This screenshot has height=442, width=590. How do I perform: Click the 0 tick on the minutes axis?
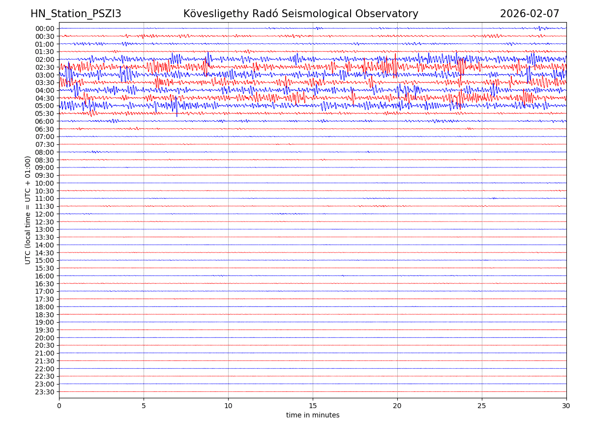click(59, 406)
